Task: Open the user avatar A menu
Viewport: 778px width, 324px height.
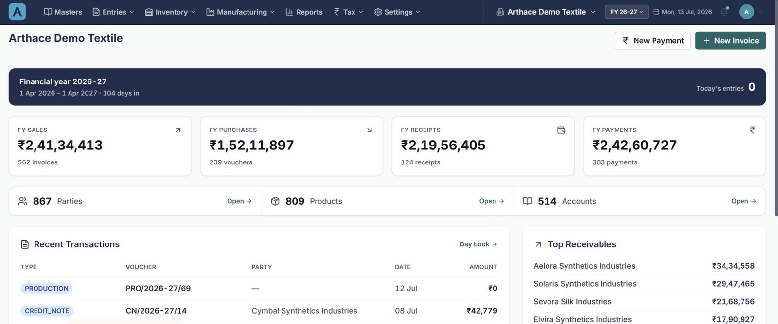Action: point(746,12)
